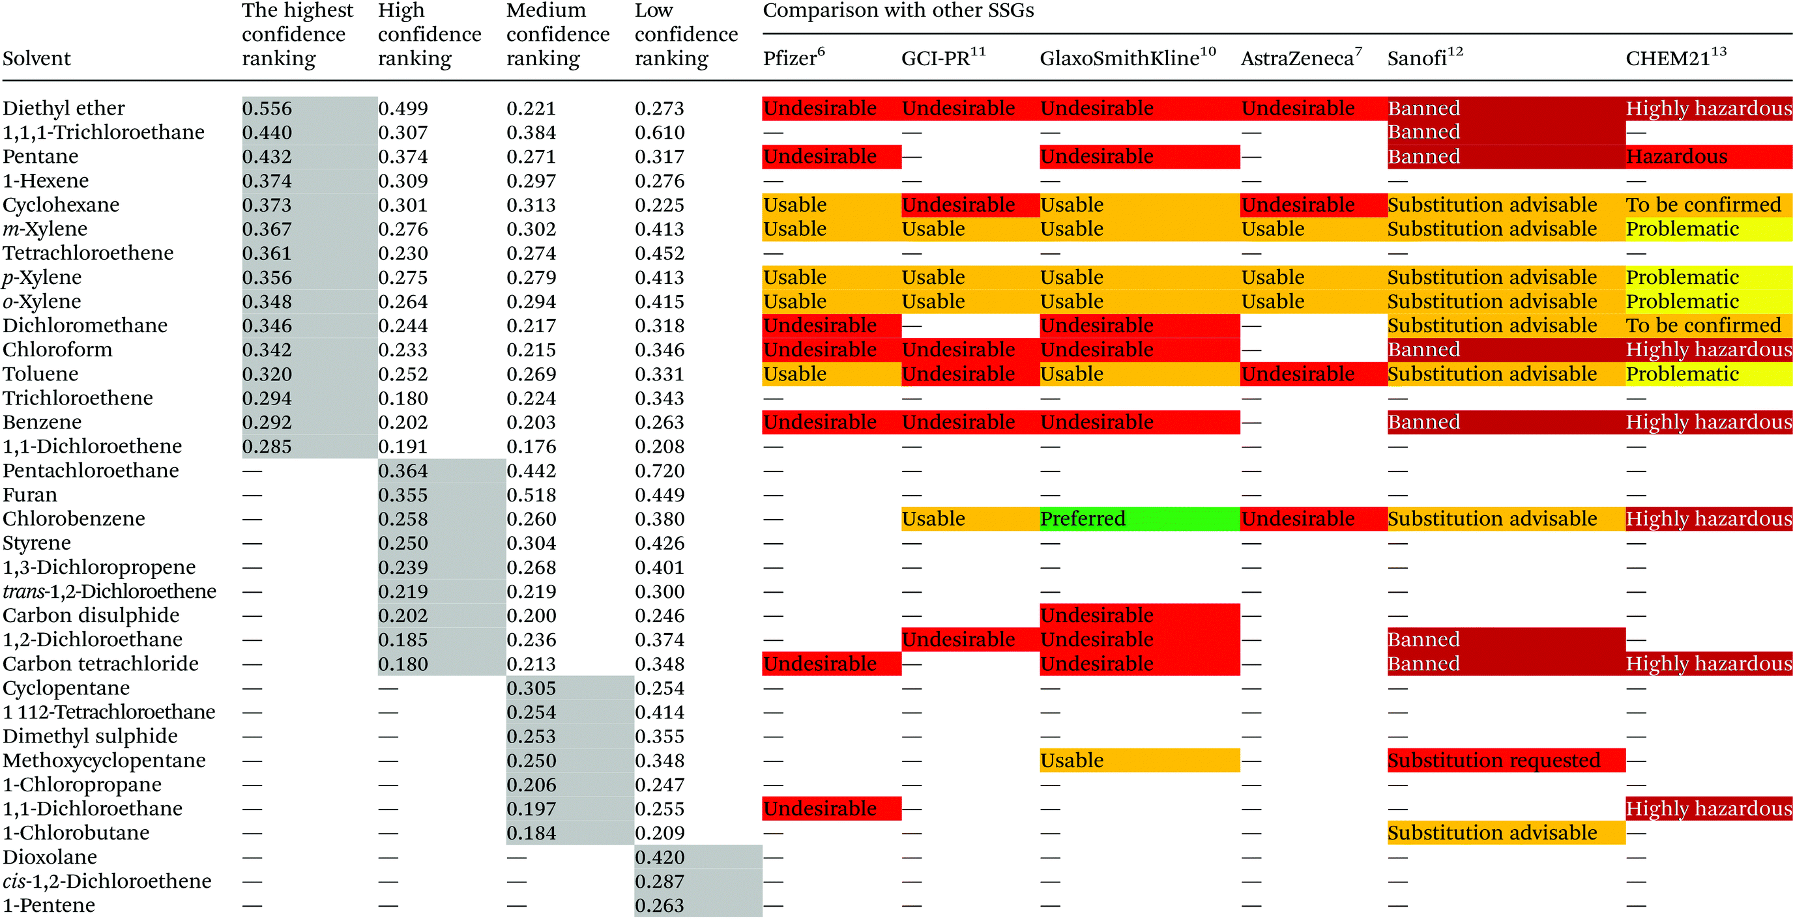
Task: Click 'Highly hazardous' cell for 1,1-Dichloroethane
Action: pos(1709,808)
